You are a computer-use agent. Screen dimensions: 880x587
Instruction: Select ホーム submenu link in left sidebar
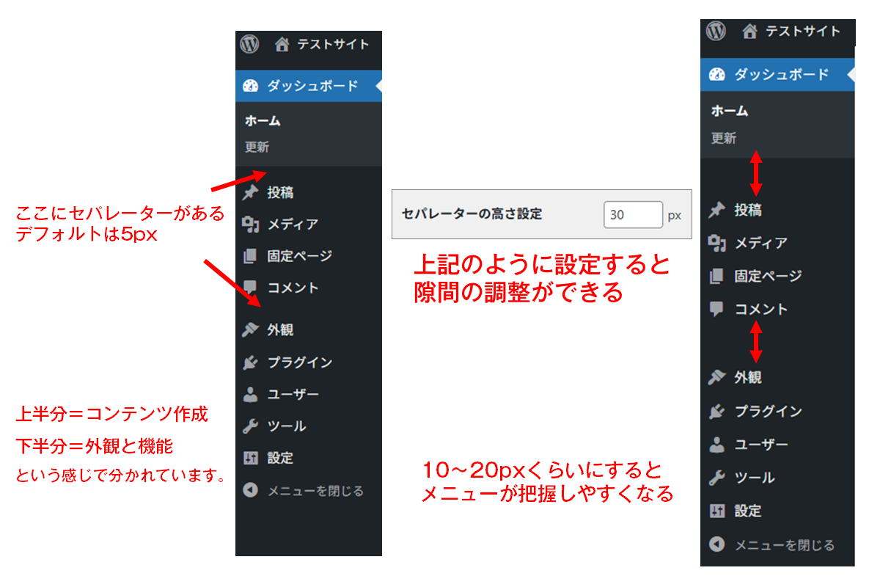click(x=263, y=121)
